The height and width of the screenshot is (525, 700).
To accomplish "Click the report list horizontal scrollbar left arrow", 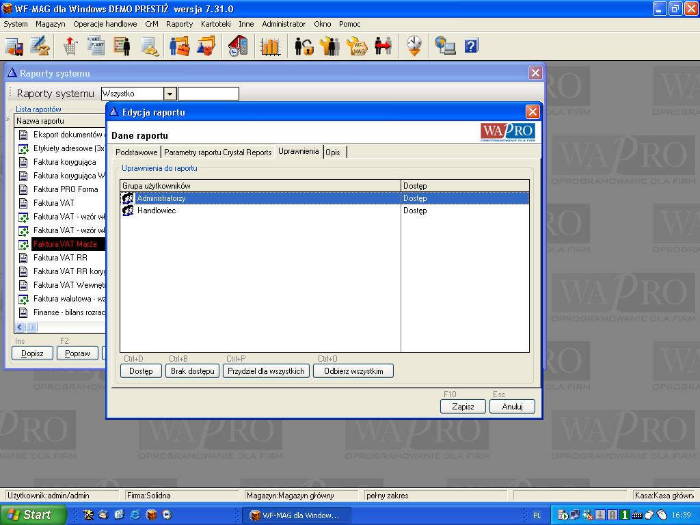I will point(20,327).
